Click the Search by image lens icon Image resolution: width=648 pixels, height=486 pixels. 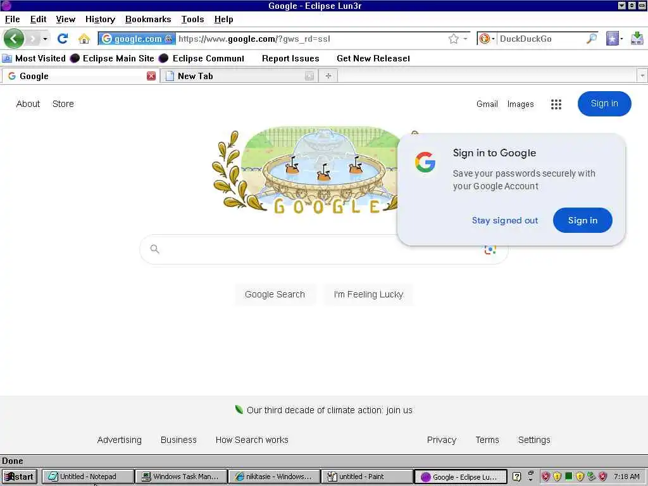click(x=490, y=250)
